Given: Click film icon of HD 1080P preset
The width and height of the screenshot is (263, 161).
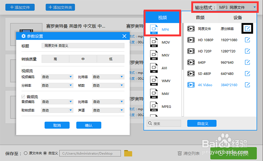Looking at the screenshot, I should pyautogui.click(x=191, y=40).
